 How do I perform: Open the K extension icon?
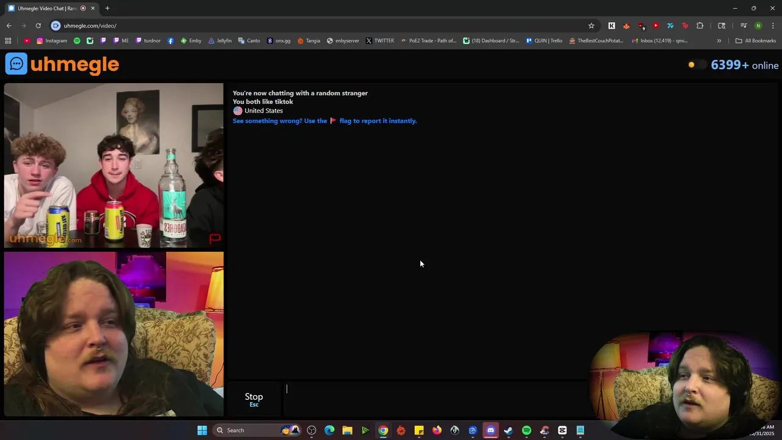click(612, 26)
